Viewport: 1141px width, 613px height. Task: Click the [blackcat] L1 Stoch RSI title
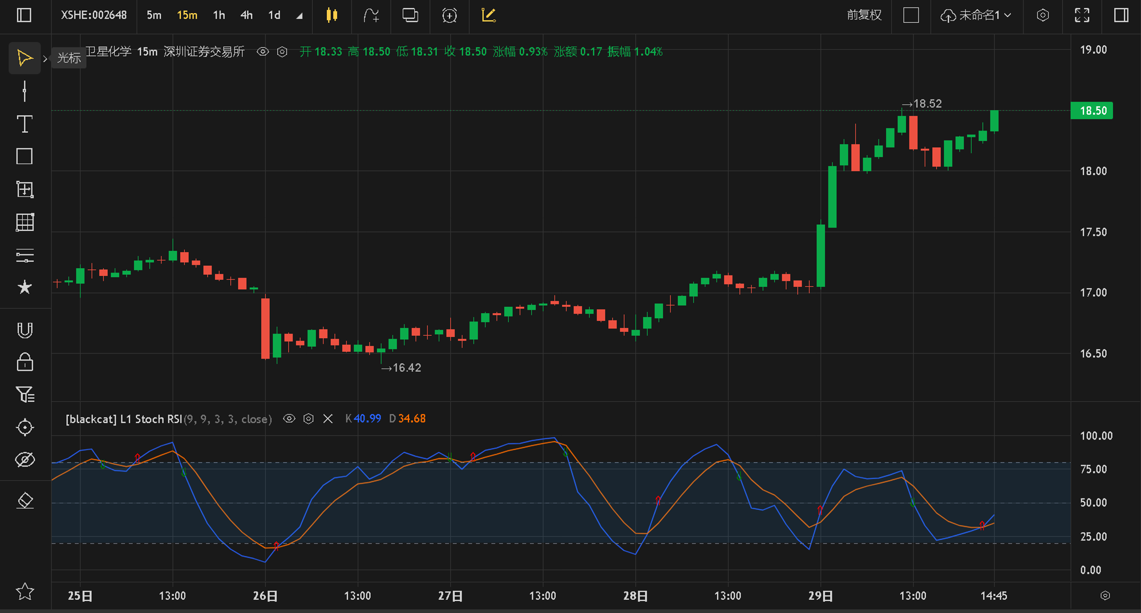(124, 419)
